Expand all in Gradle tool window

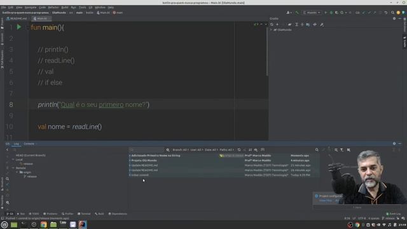click(296, 24)
